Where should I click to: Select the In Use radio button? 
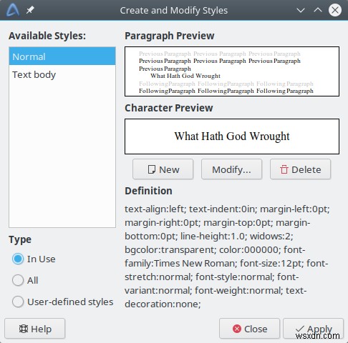(x=18, y=259)
